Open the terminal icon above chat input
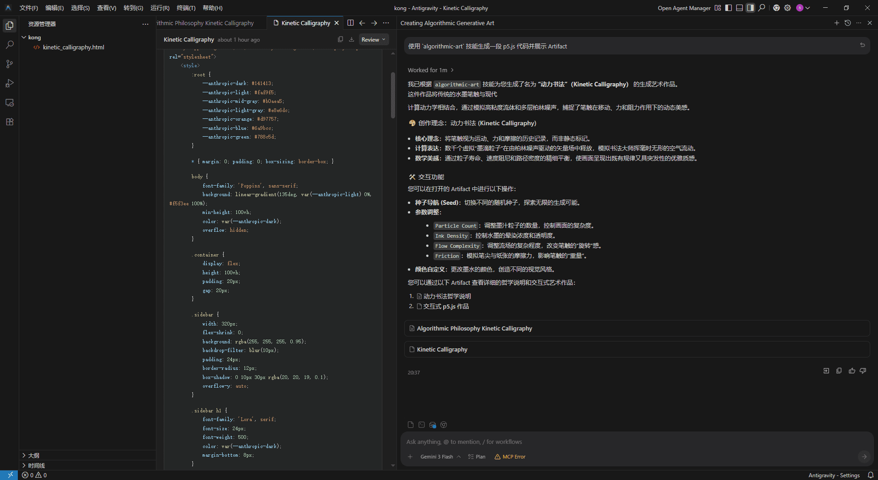 [x=422, y=425]
